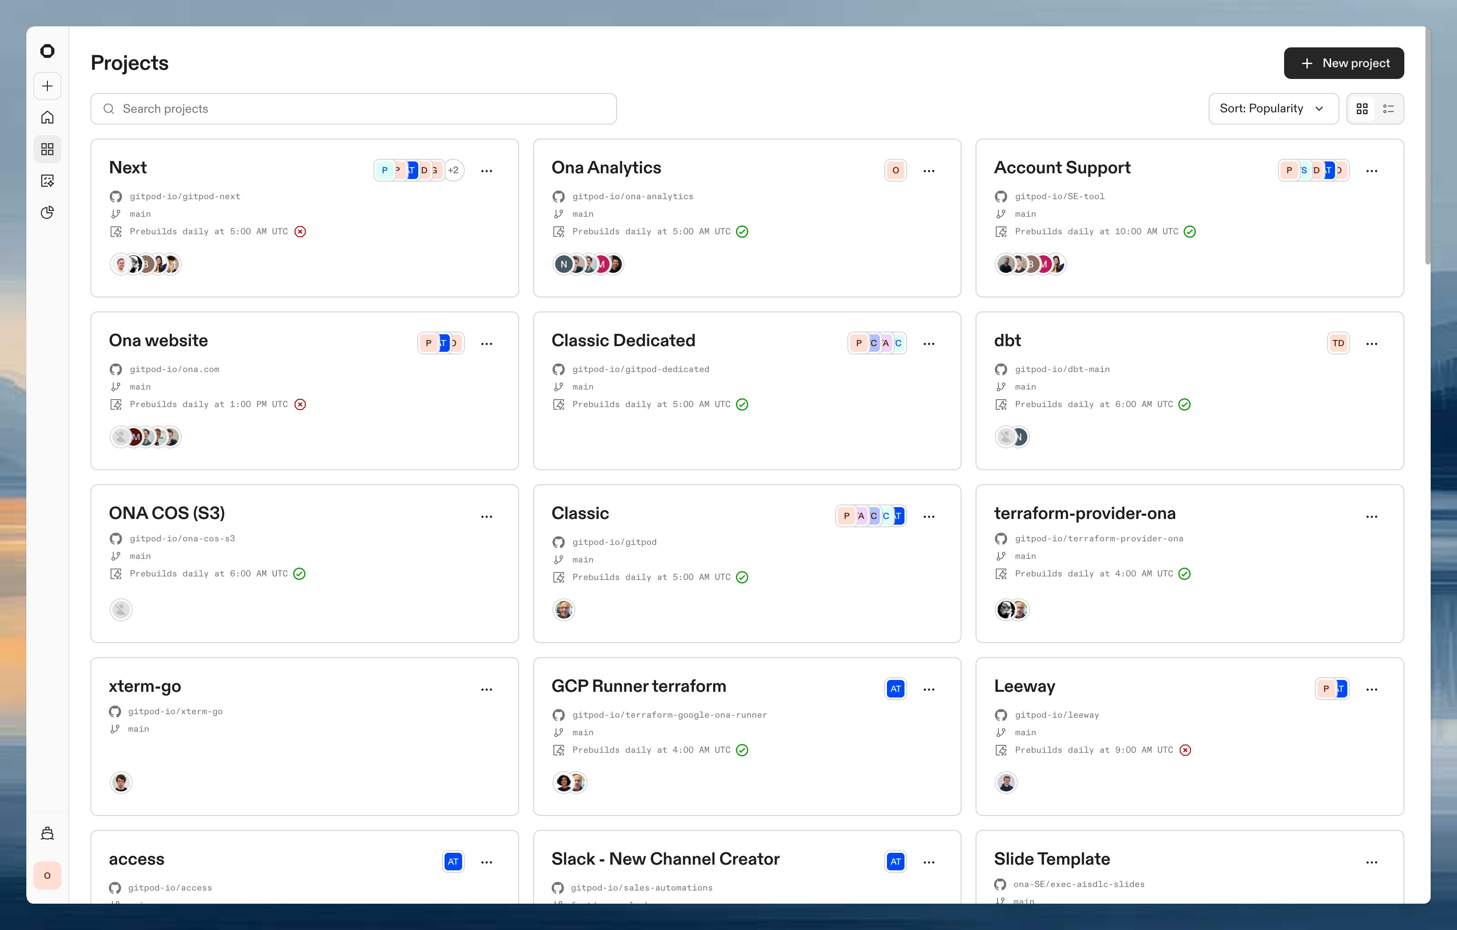Open more options for access project
1457x930 pixels.
(487, 862)
